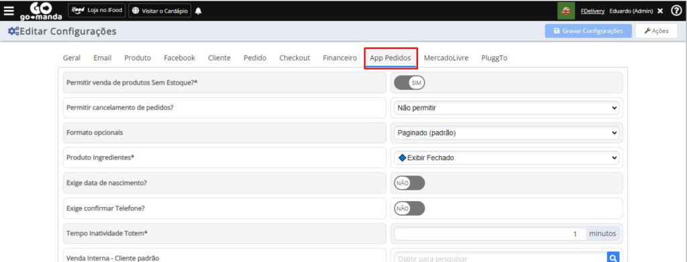687x262 pixels.
Task: Select the Pedido tab
Action: pyautogui.click(x=255, y=58)
